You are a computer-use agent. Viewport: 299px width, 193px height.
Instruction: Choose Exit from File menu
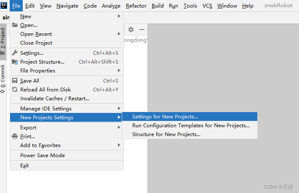[x=67, y=165]
